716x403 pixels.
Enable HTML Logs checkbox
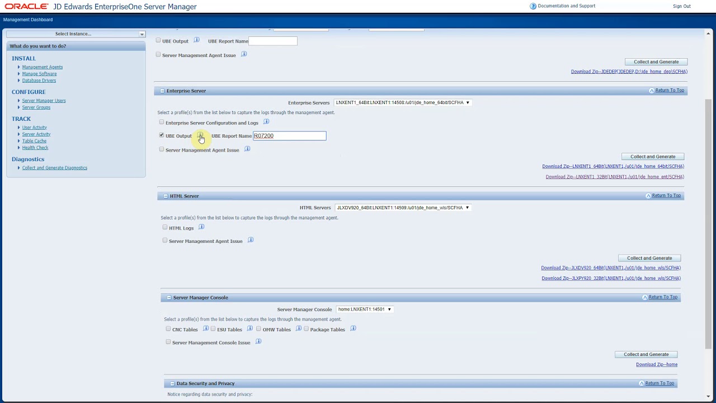165,227
